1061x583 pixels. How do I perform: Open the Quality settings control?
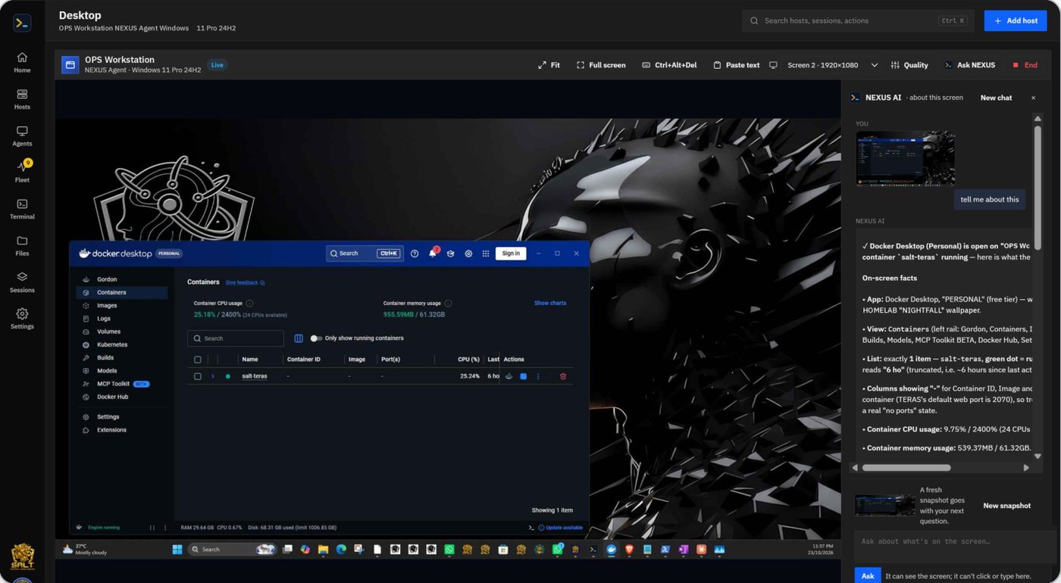pyautogui.click(x=909, y=65)
